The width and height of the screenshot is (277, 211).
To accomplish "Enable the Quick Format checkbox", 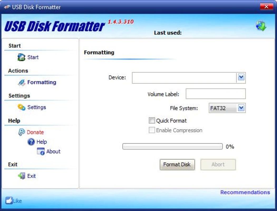I will tap(152, 121).
